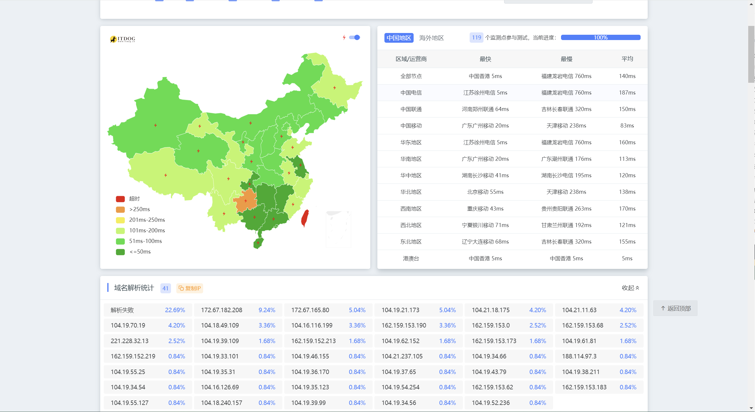Click the scrollbar down arrow
Viewport: 755px width, 412px height.
(751, 408)
